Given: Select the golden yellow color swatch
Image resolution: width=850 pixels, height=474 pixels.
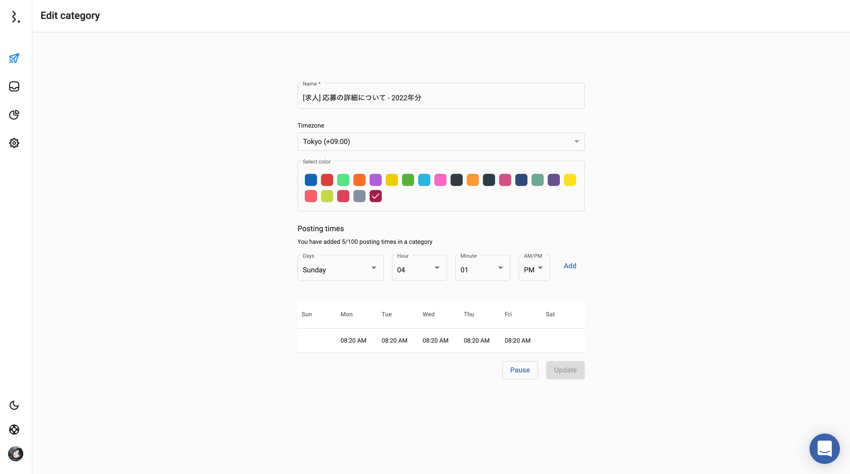Looking at the screenshot, I should coord(392,180).
